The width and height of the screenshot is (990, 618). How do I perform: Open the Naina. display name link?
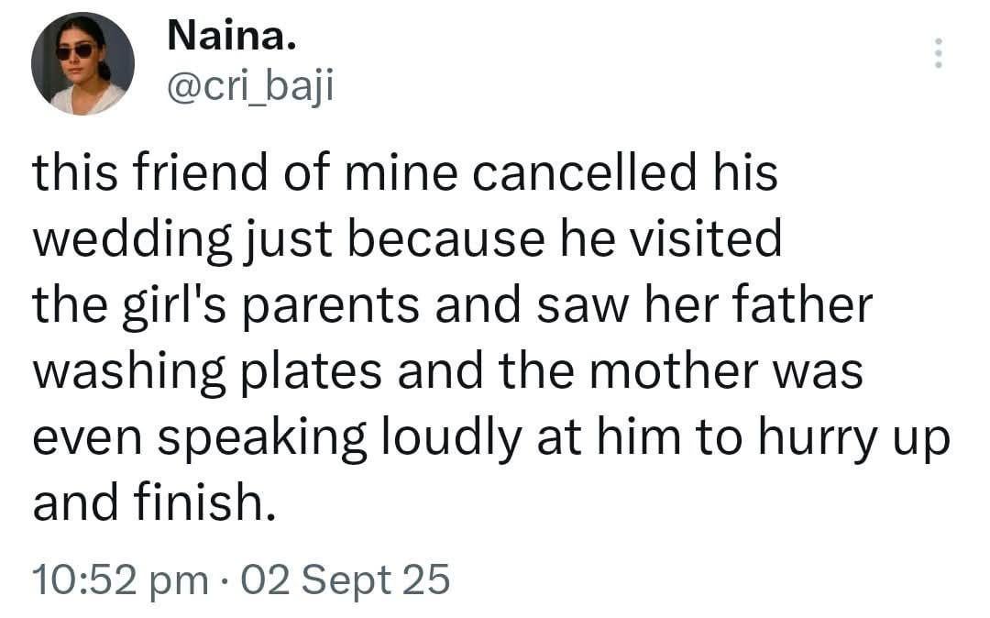pos(232,37)
